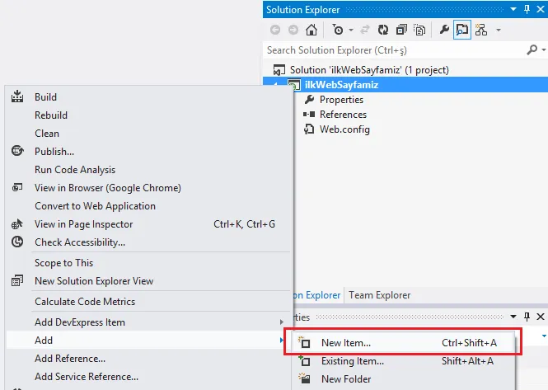Open the Pending Changes Filter dropdown arrow
Screen dimensions: 548x390
351,30
